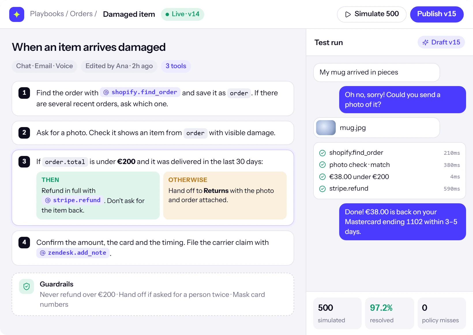Click the zendesk.add_note tool mention

coord(73,253)
